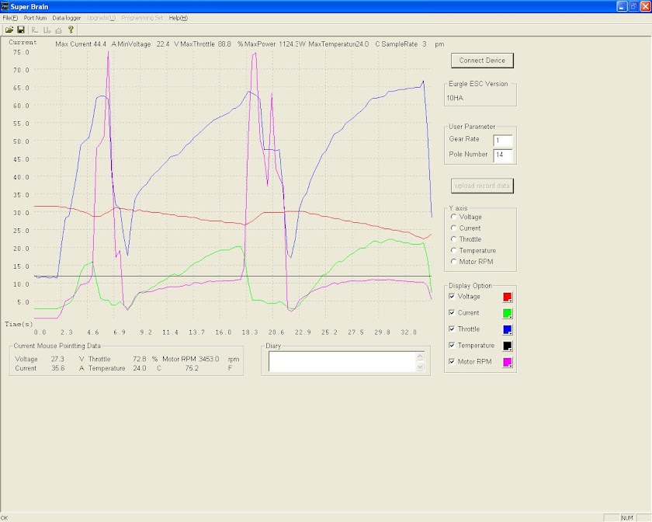Click the upload record data button
Screen dimensions: 652x522
coord(482,186)
